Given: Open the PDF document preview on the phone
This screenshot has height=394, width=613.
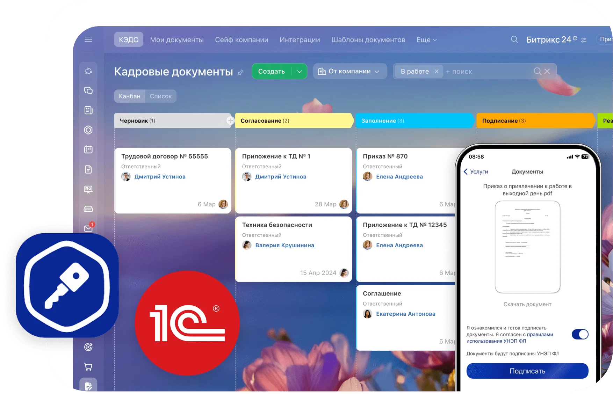Looking at the screenshot, I should (527, 247).
